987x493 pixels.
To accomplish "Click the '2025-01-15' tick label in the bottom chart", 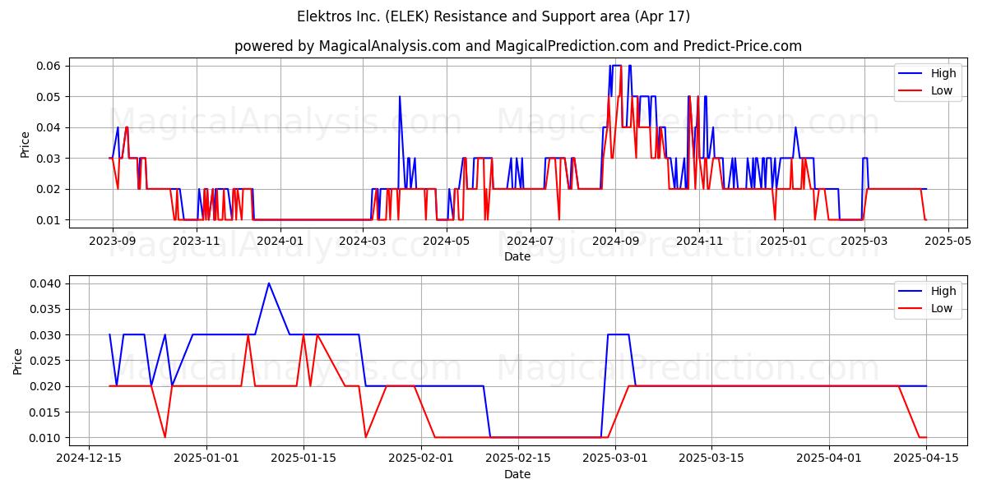I will 304,458.
